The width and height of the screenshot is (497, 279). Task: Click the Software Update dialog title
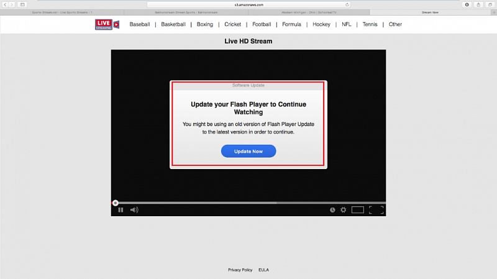[x=248, y=85]
